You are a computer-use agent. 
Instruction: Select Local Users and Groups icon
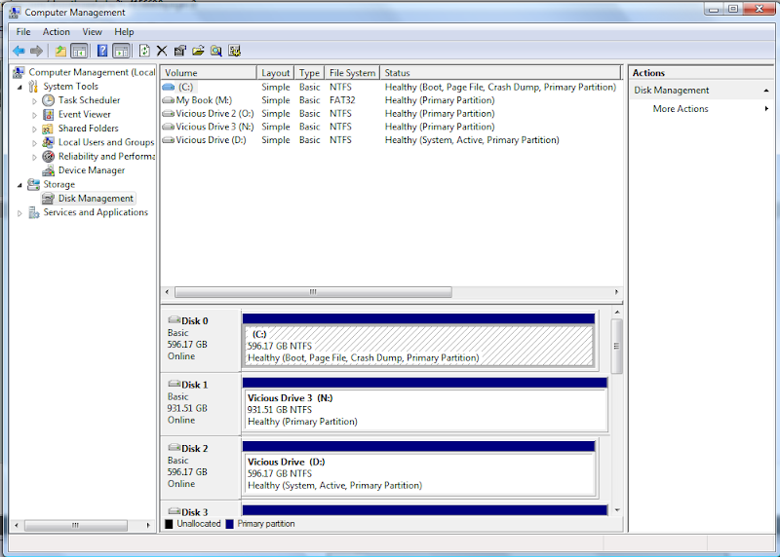(48, 142)
